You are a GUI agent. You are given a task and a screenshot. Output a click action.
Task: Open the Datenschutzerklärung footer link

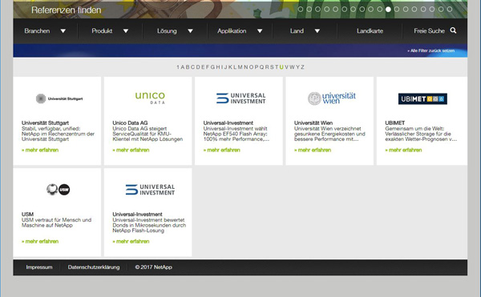(94, 267)
